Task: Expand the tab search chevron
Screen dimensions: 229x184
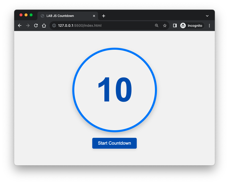Action: coord(207,16)
